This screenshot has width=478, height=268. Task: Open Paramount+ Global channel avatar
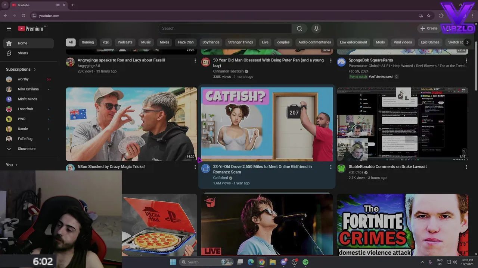tap(341, 62)
